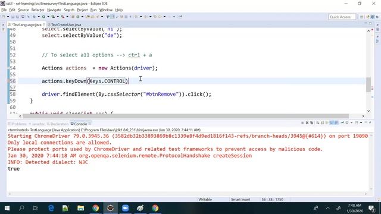
Task: Open File Explorer from the taskbar
Action: point(81,208)
